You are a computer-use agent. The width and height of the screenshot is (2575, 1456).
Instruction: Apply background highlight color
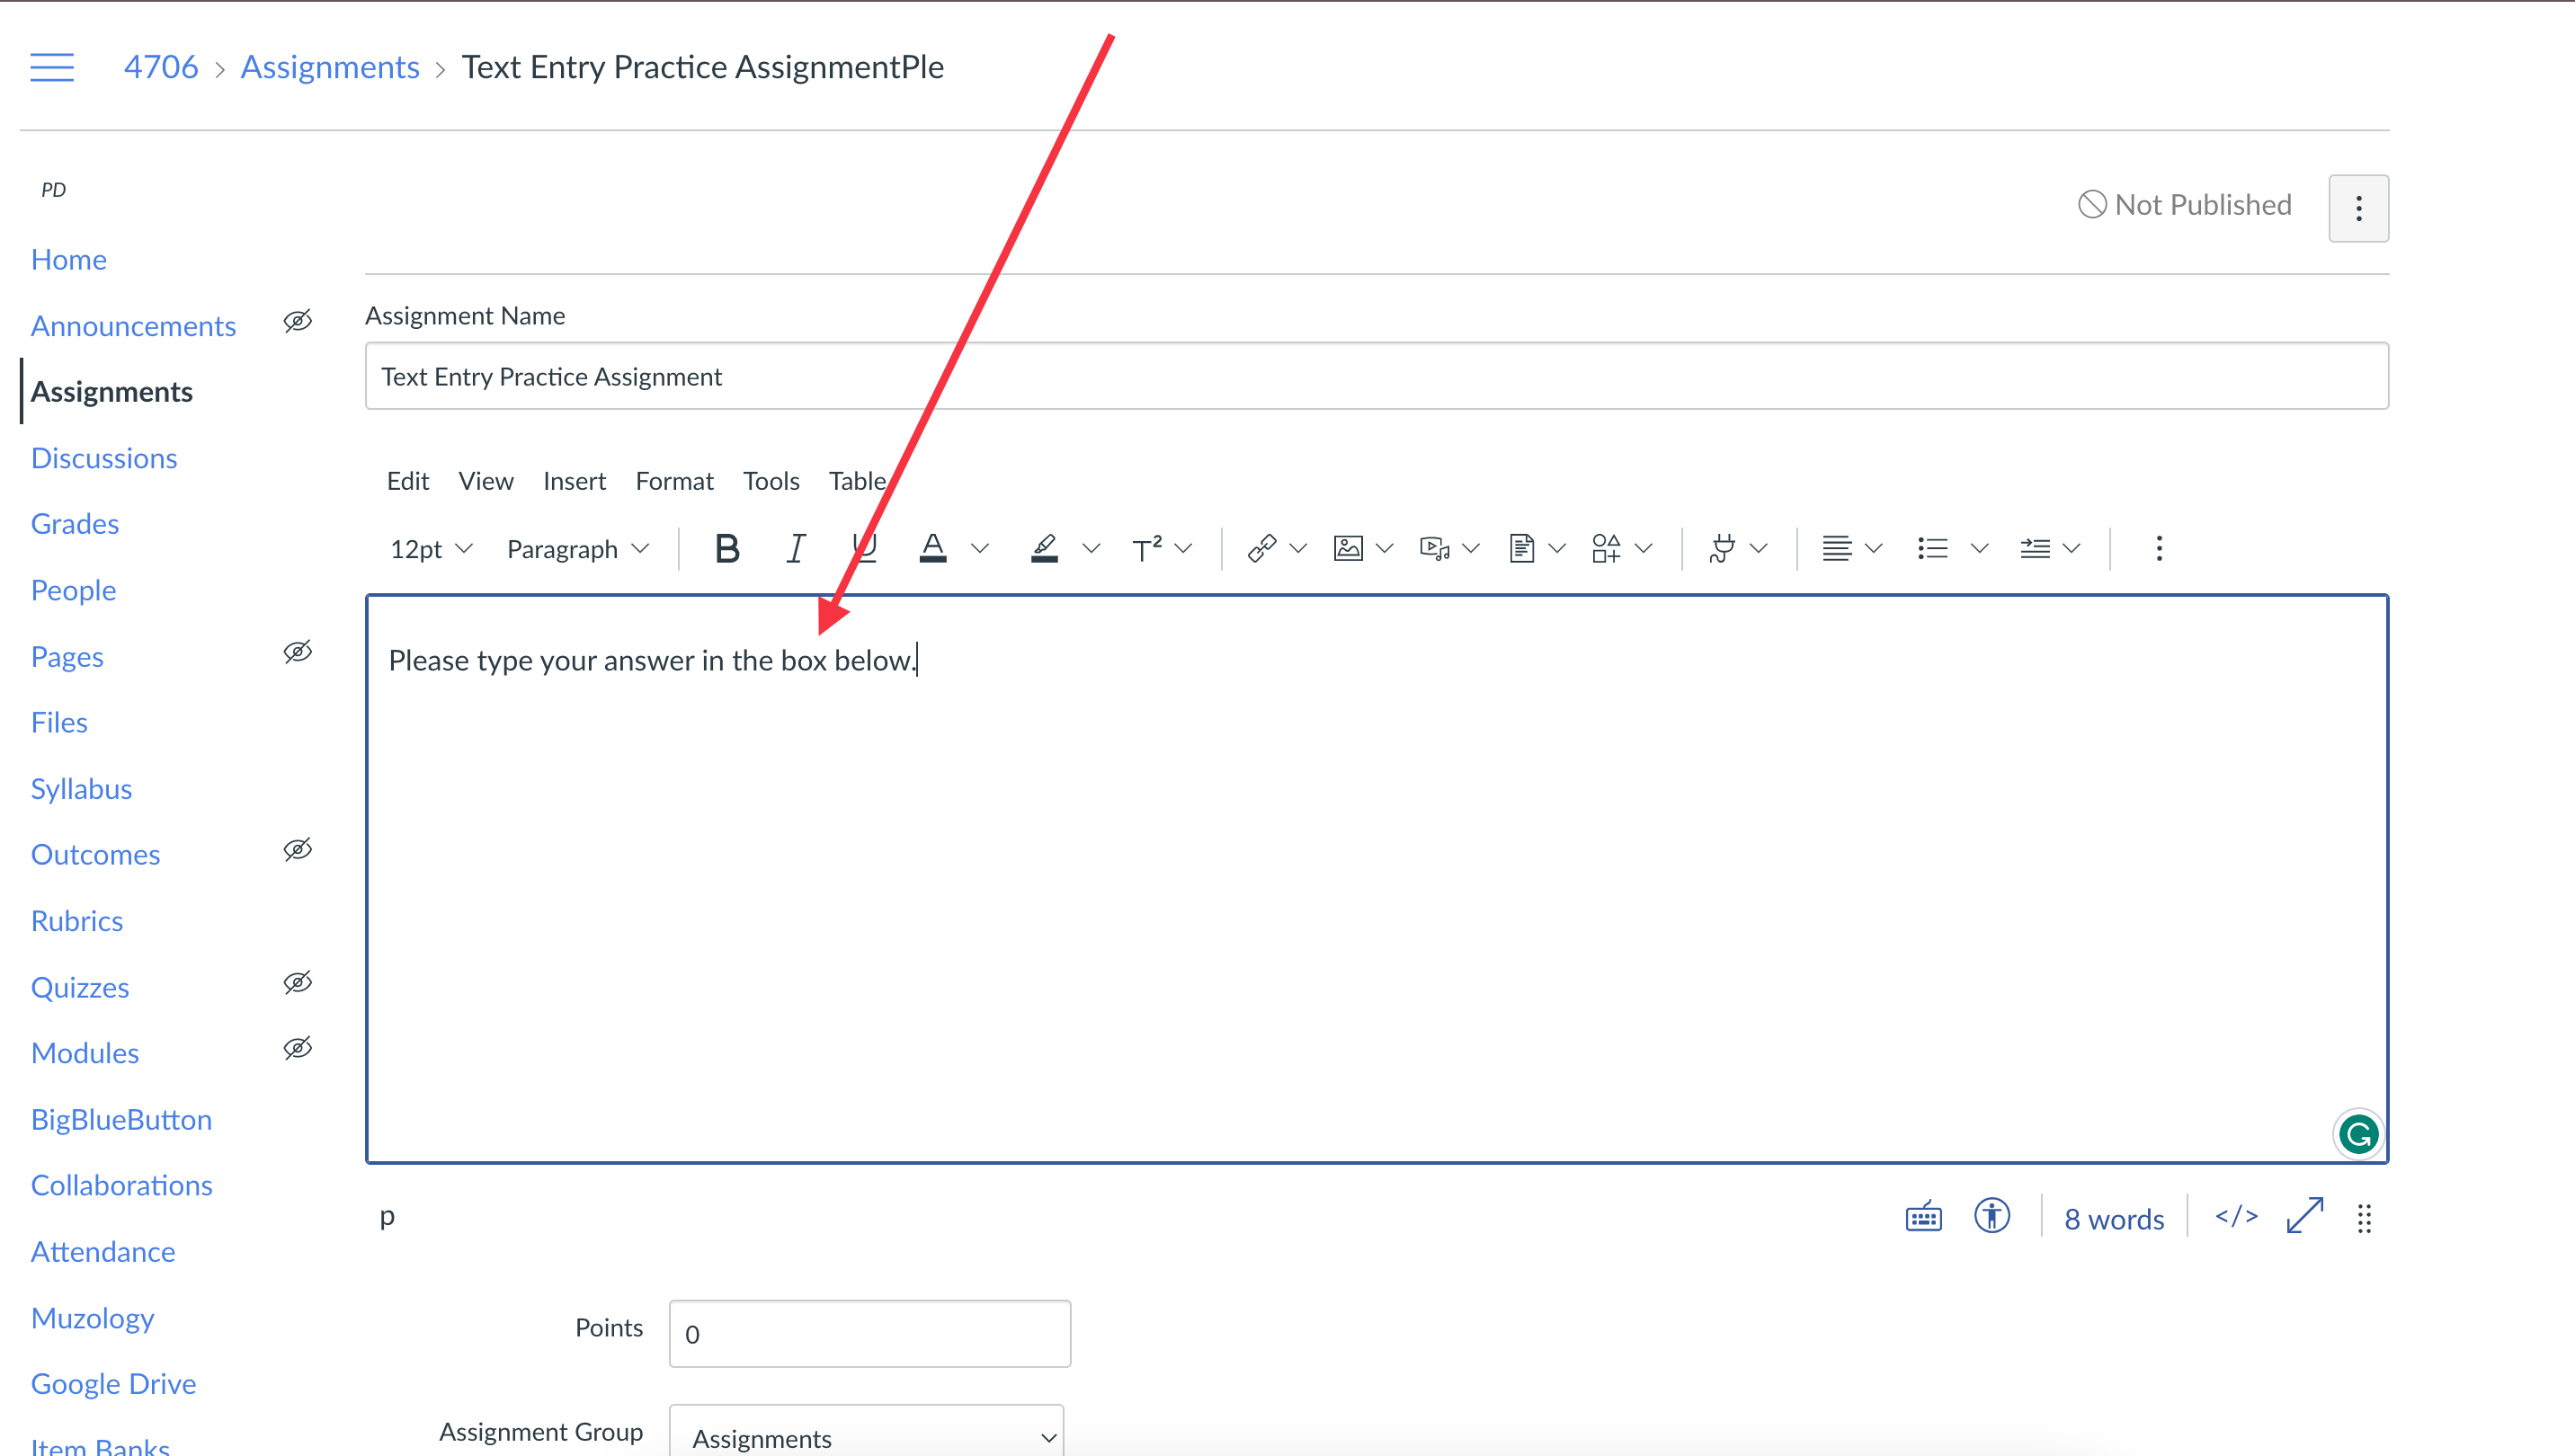pos(1045,548)
